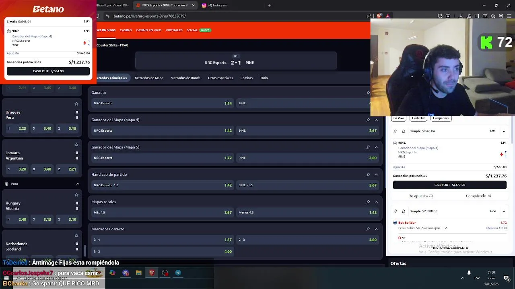Collapse the Mapas totales section

click(376, 202)
